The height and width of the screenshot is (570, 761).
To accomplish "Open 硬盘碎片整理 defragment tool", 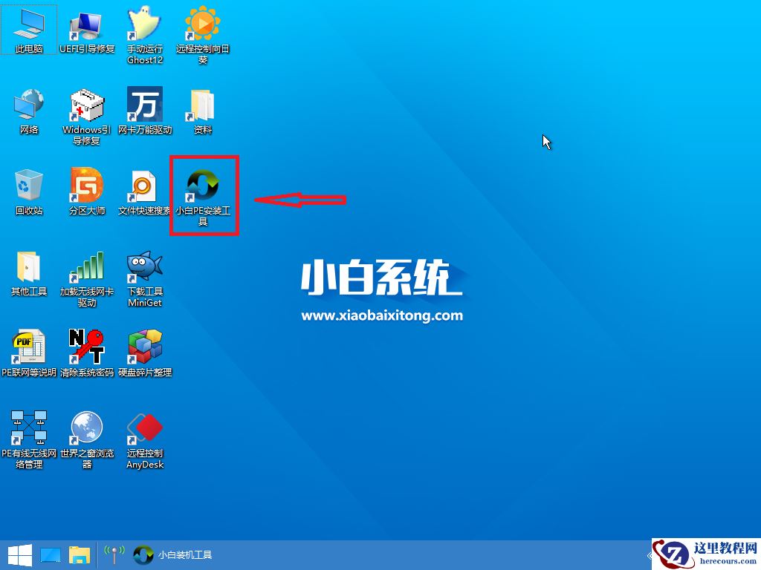I will coord(145,349).
